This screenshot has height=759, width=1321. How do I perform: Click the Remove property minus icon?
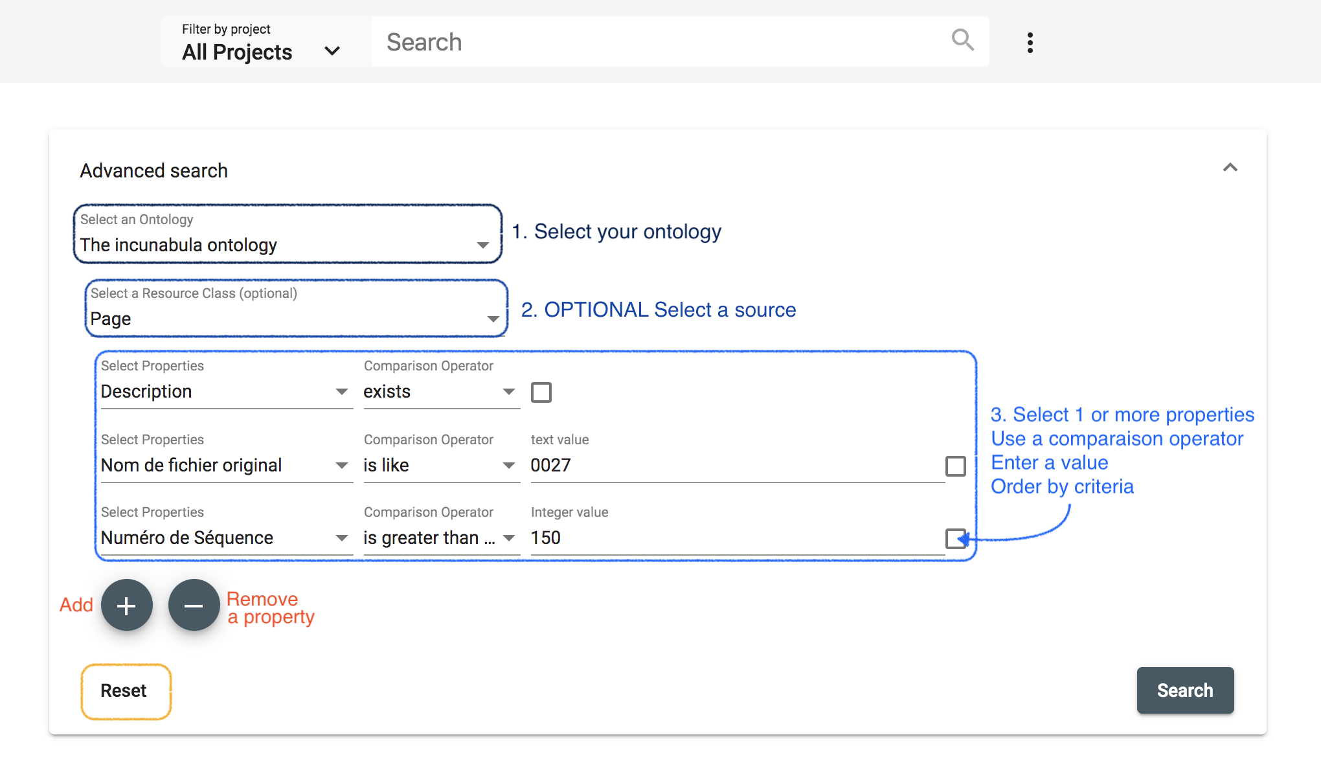(192, 604)
